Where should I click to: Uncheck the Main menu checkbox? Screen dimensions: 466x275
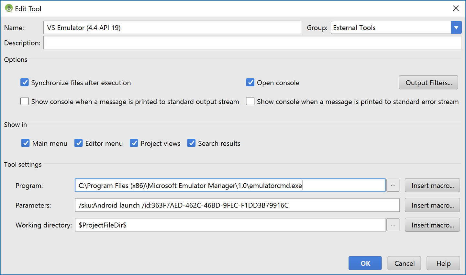[x=26, y=143]
